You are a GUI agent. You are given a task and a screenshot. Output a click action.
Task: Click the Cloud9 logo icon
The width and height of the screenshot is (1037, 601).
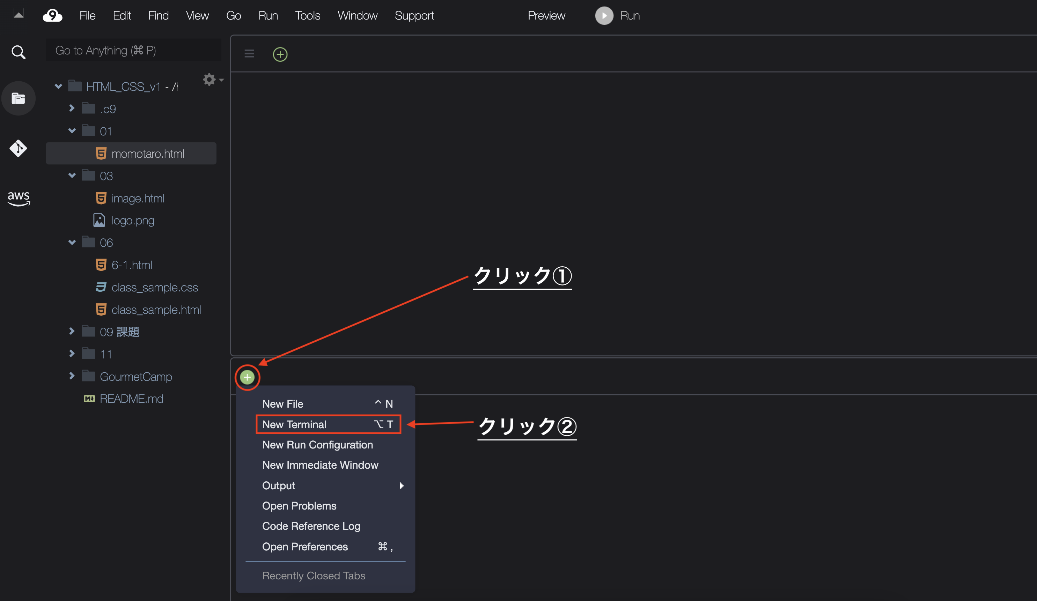[53, 16]
